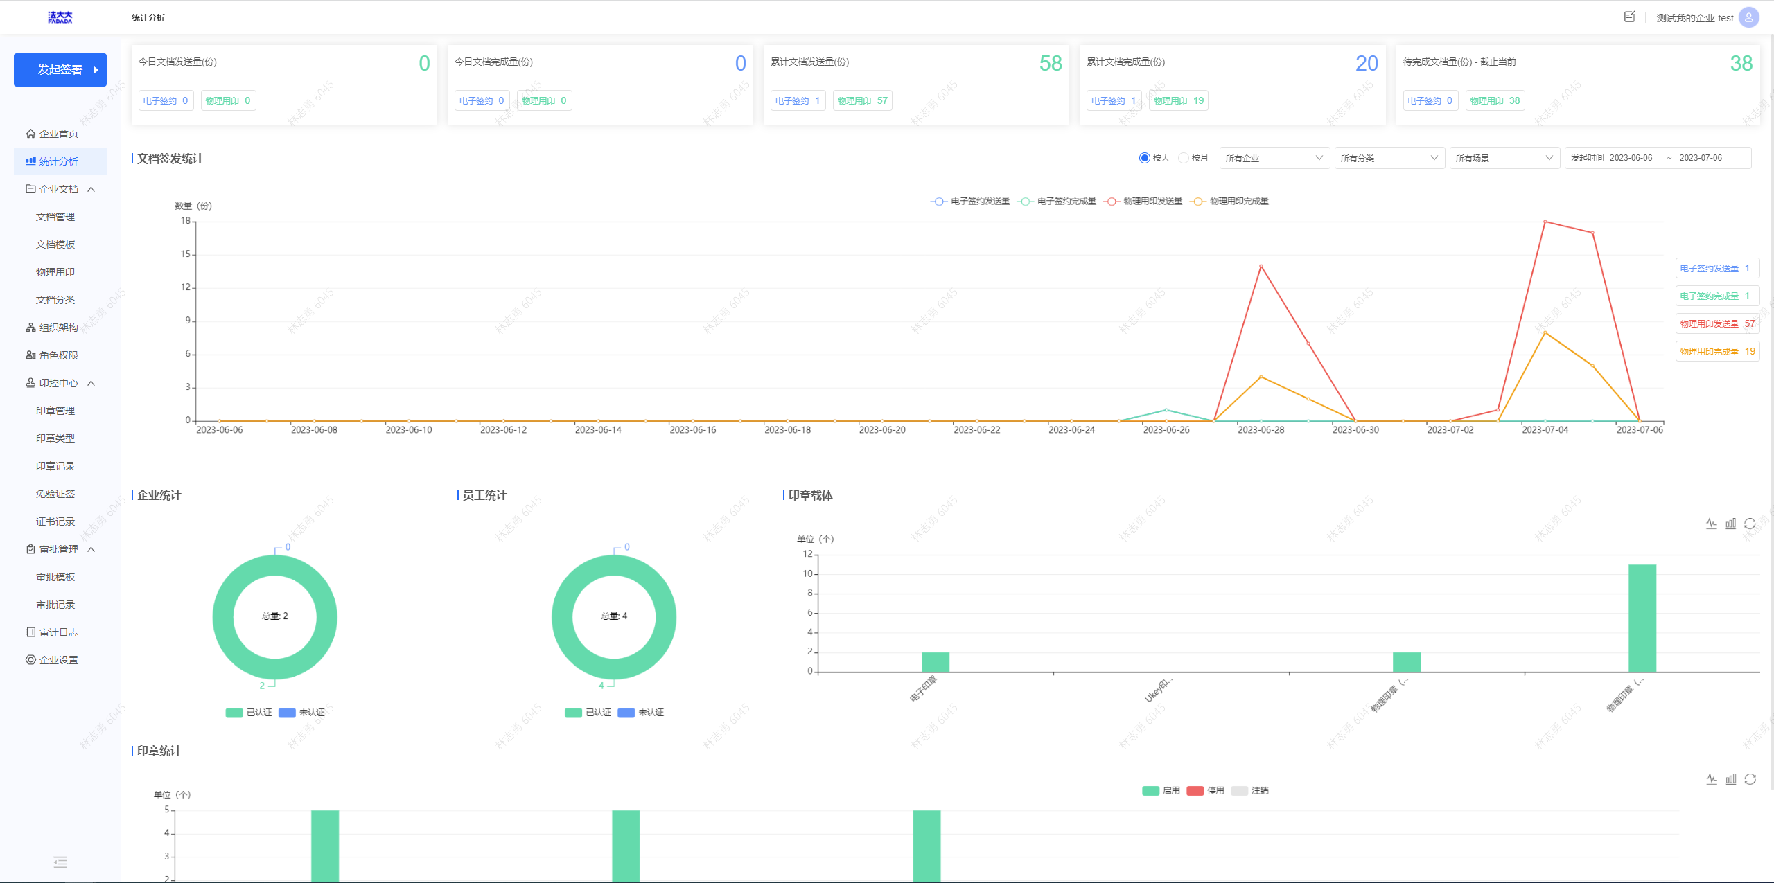Click the 发起签署 button
1774x883 pixels.
60,70
